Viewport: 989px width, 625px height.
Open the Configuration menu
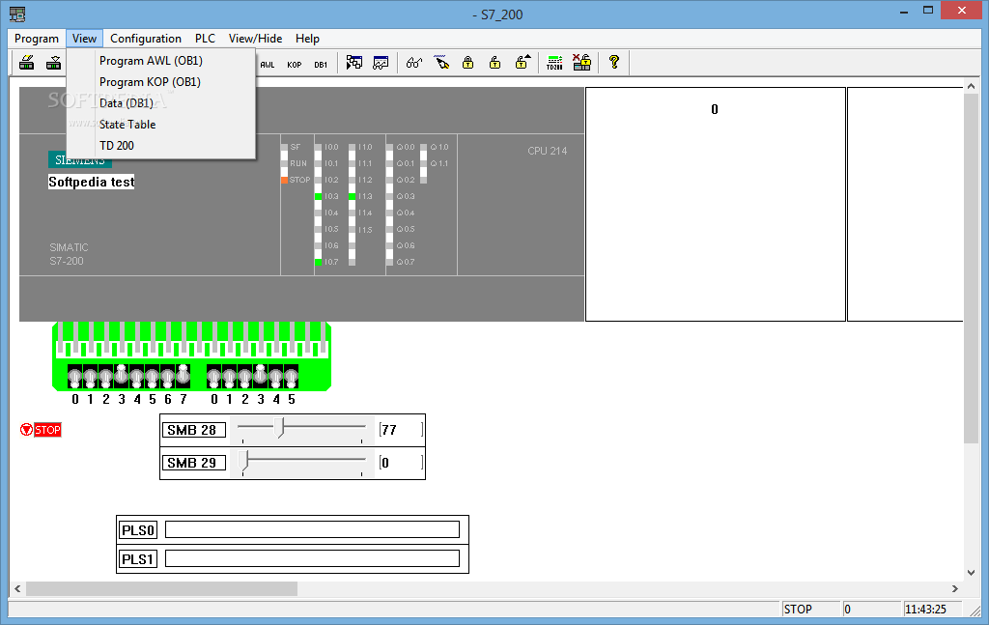146,39
